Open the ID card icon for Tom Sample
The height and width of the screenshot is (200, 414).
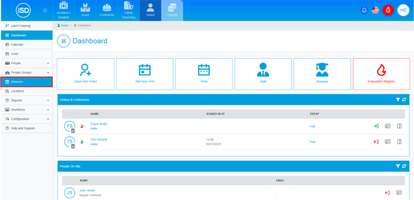tap(387, 142)
